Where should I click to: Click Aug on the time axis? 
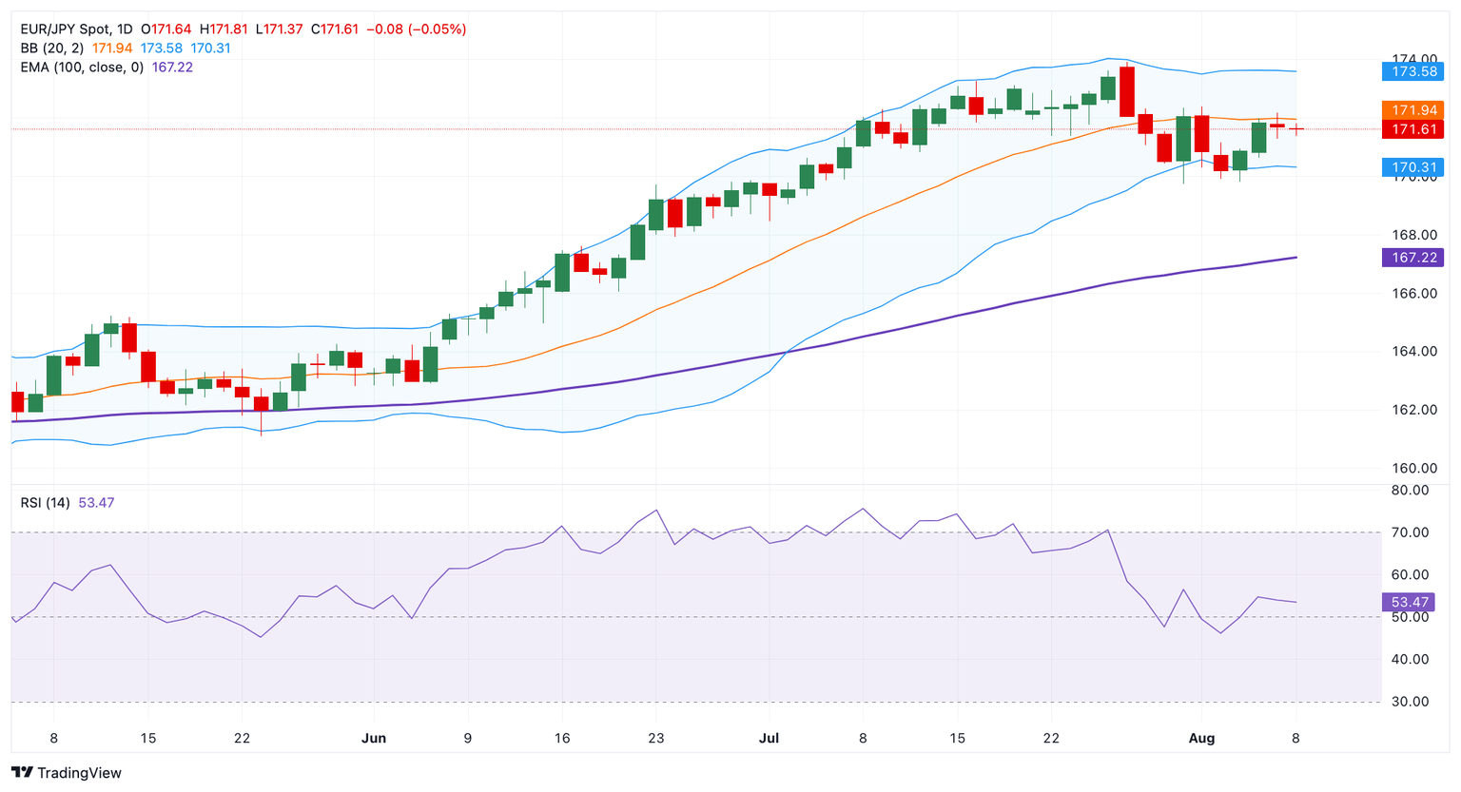1202,738
